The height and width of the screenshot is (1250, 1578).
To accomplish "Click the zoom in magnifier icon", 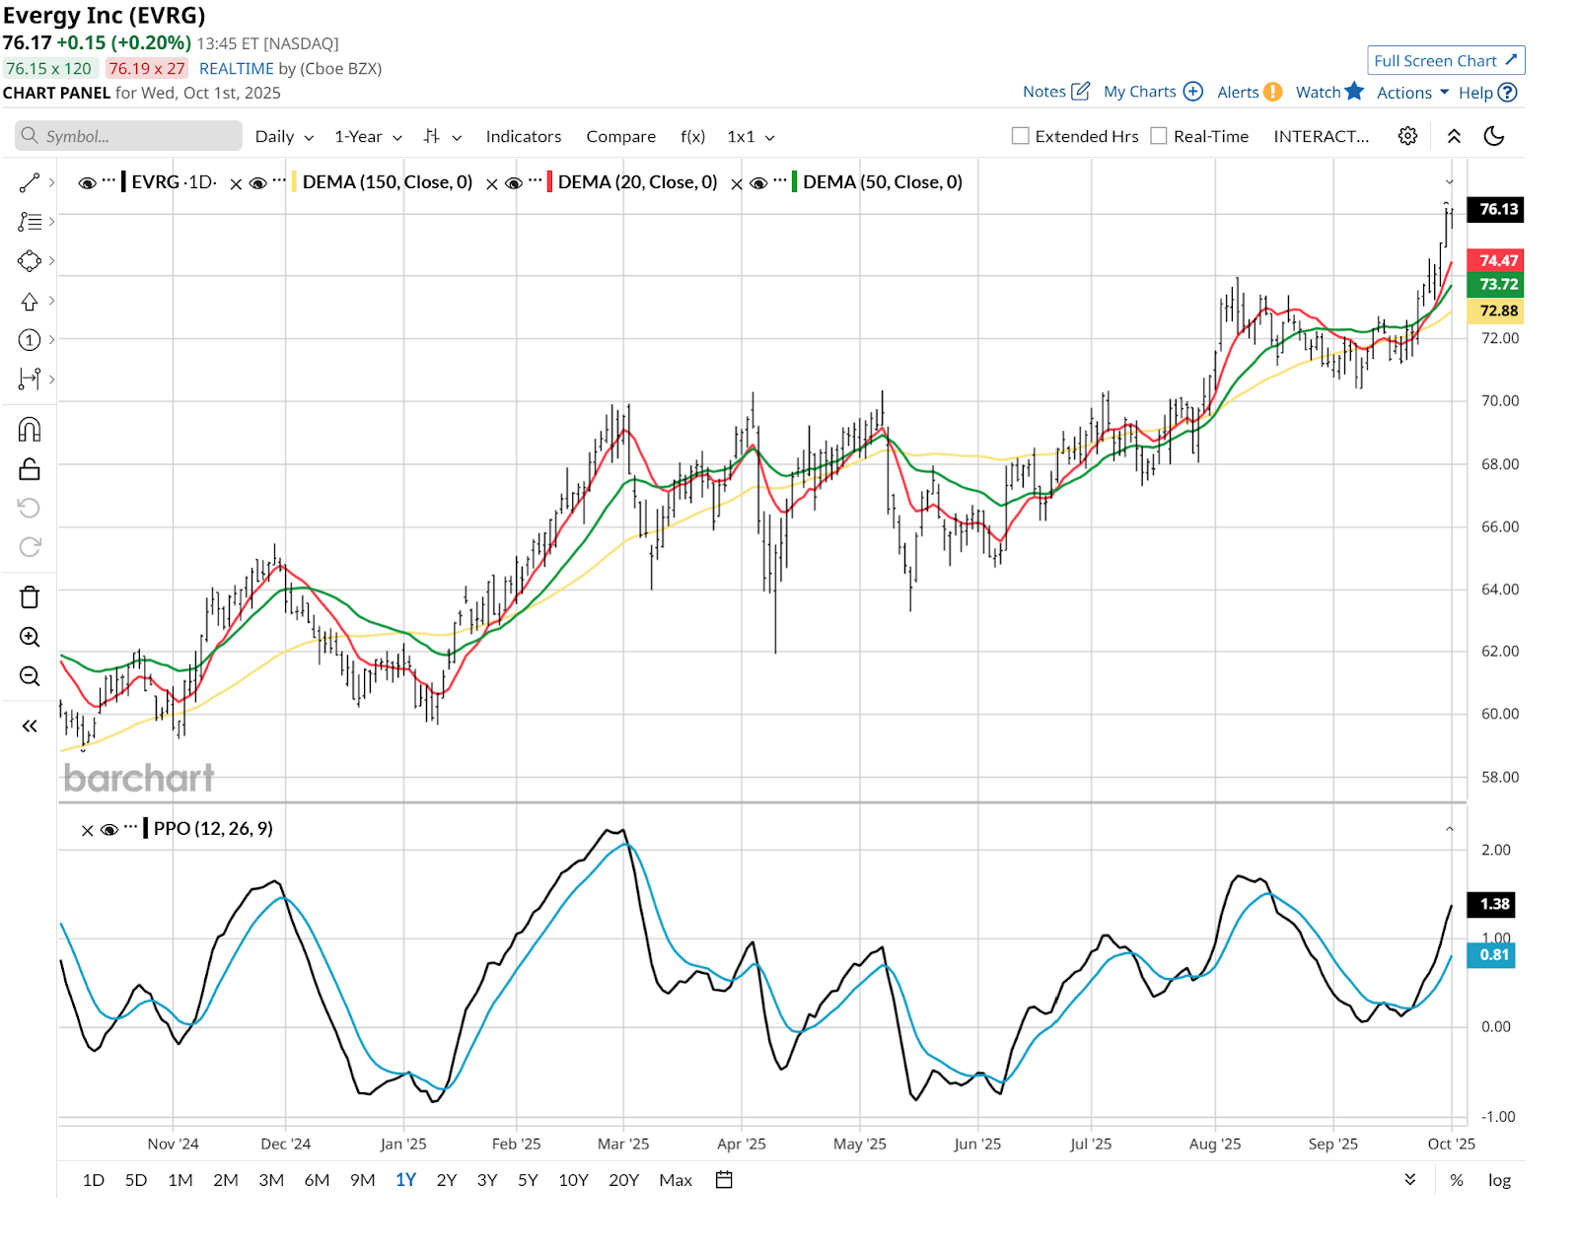I will click(x=30, y=637).
